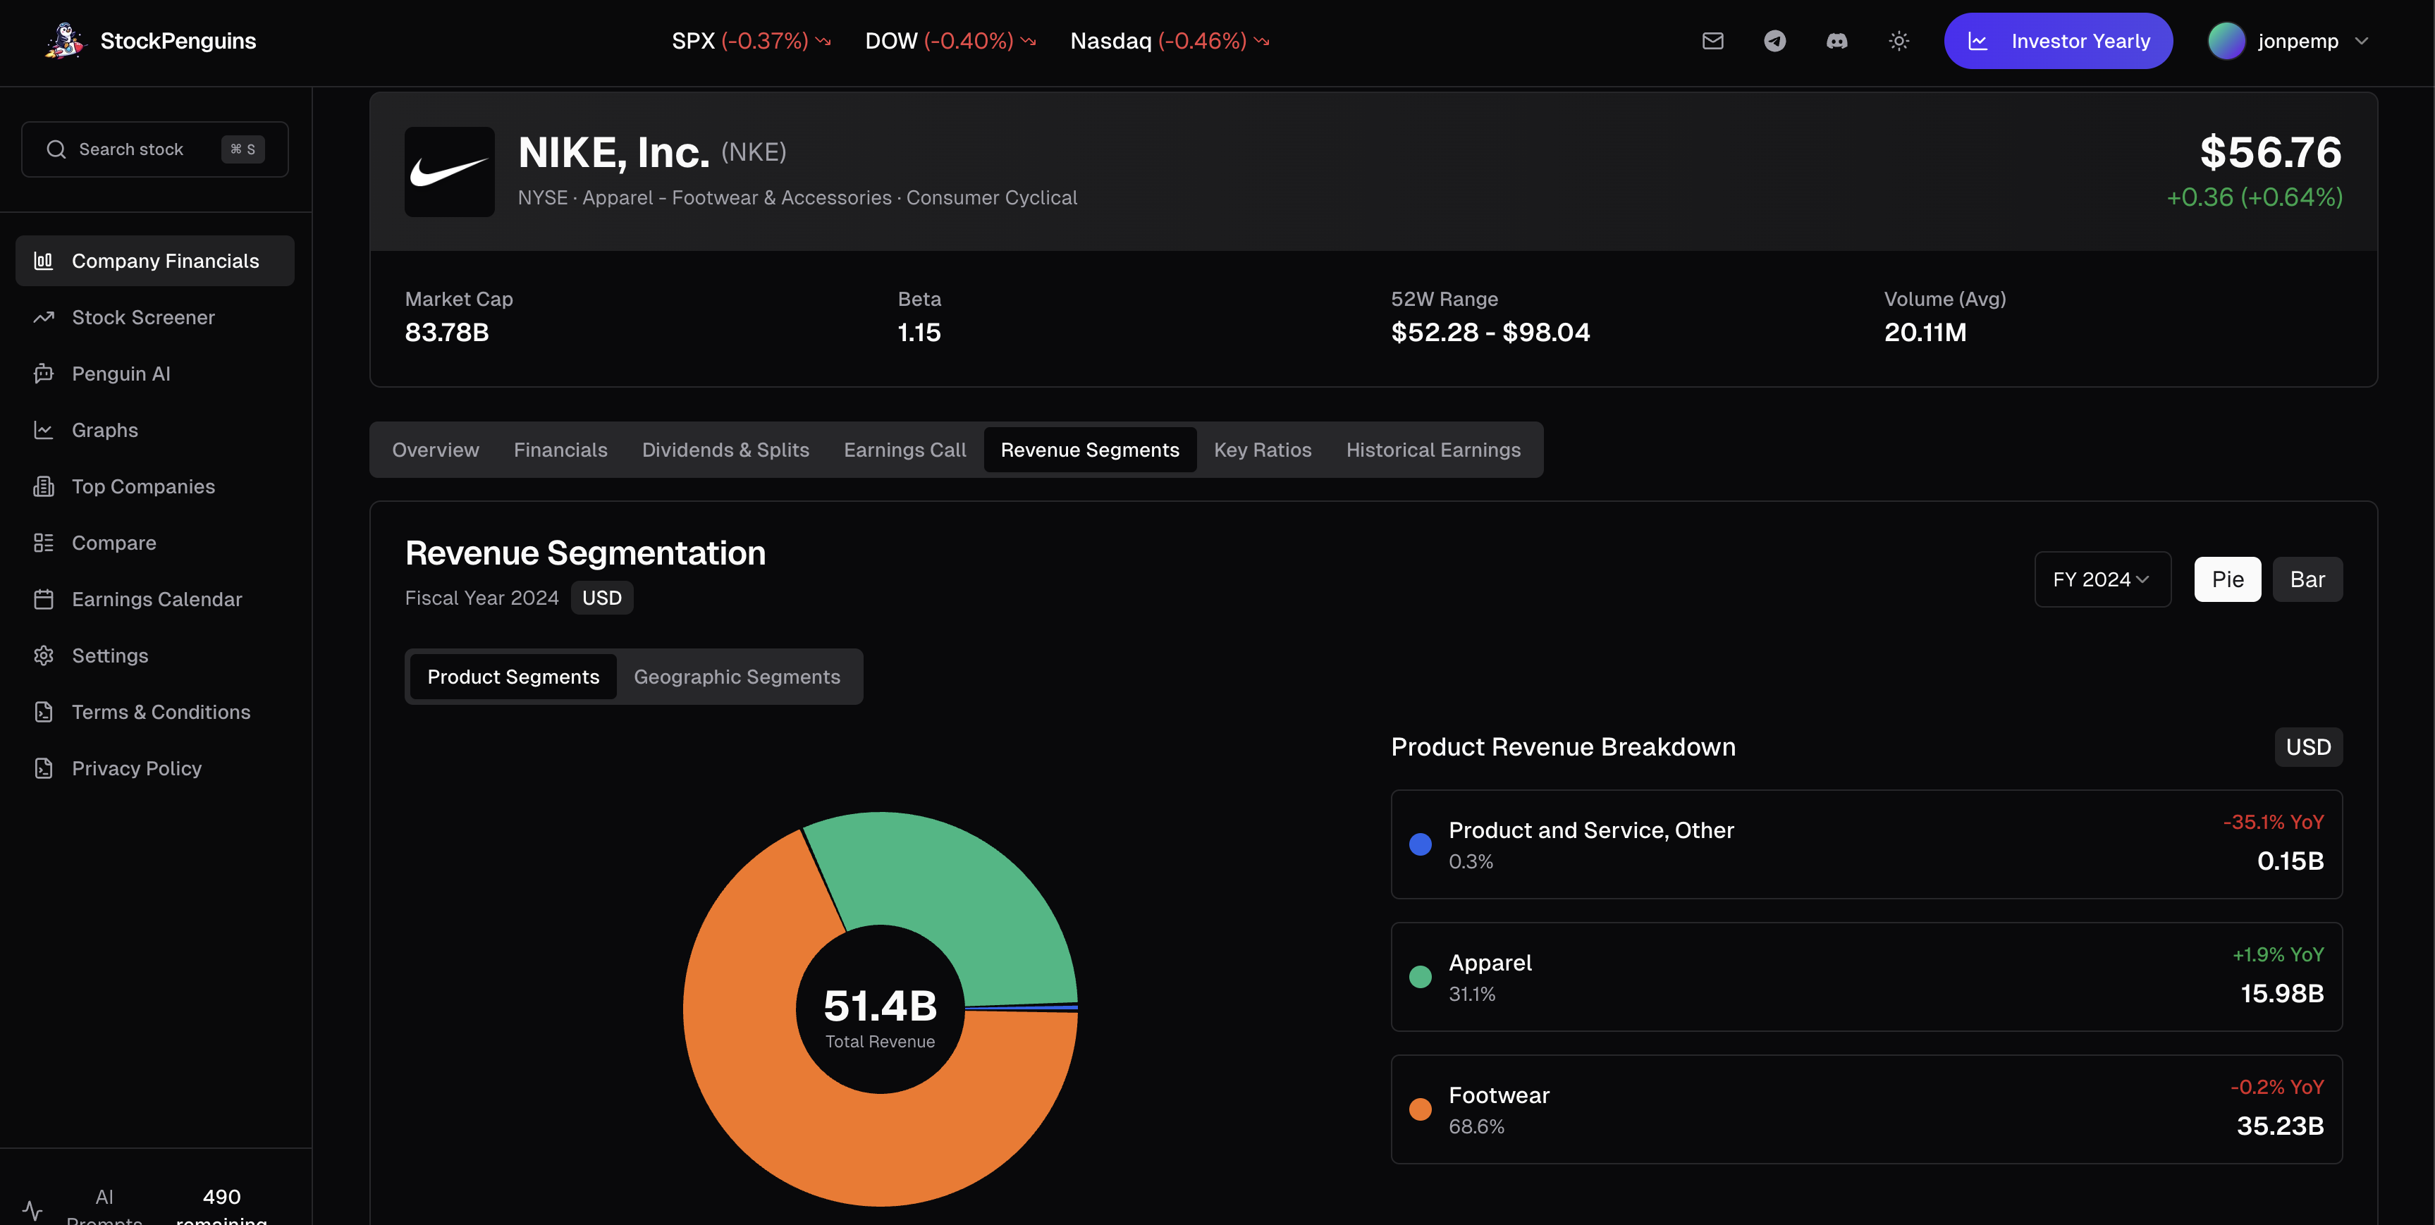Viewport: 2435px width, 1225px height.
Task: Go to Earnings Calendar in sidebar
Action: point(157,599)
